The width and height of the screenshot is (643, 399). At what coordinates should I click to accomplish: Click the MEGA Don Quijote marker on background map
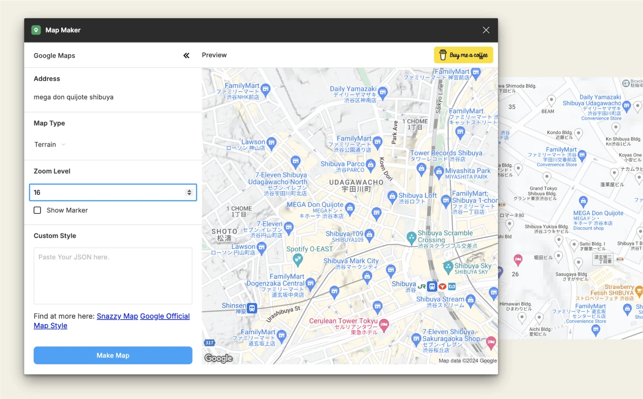click(x=583, y=202)
